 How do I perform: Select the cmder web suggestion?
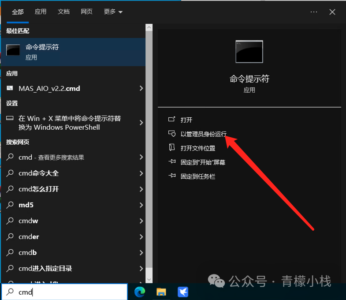click(29, 237)
